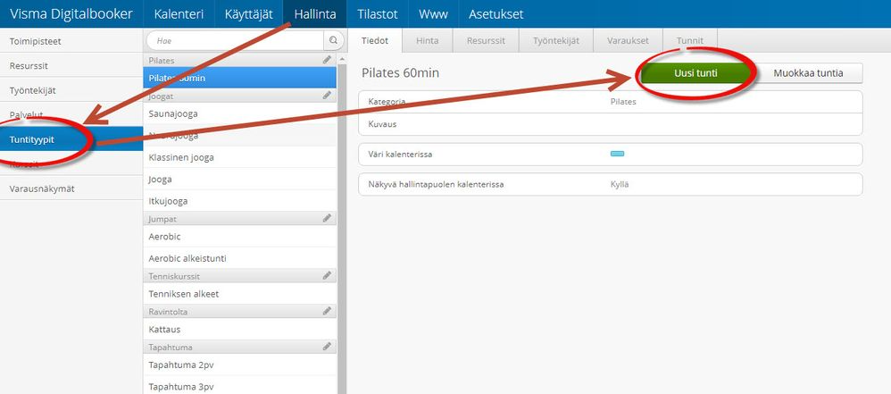
Task: Open the Www menu
Action: coord(433,14)
